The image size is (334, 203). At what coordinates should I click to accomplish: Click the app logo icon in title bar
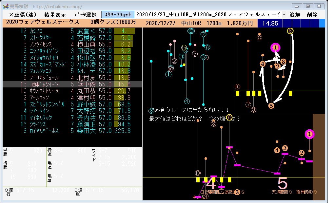(6, 6)
